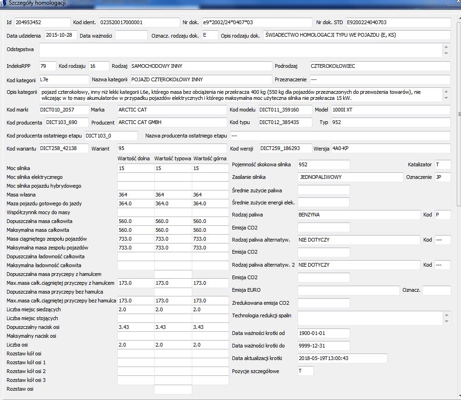Image resolution: width=461 pixels, height=400 pixels.
Task: Click the Przeznaczenie field
Action: point(380,79)
